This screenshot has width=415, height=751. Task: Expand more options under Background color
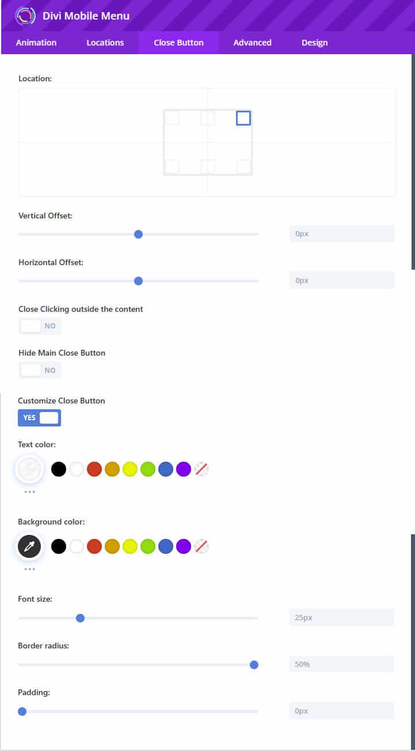[x=30, y=569]
